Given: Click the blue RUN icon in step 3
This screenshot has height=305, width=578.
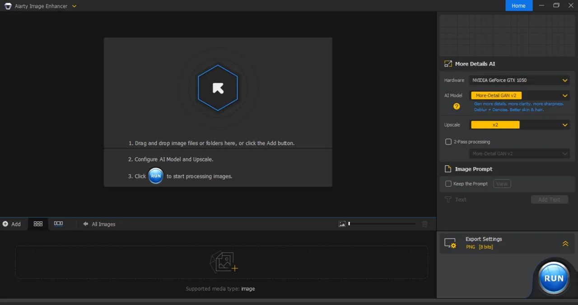Looking at the screenshot, I should click(x=156, y=176).
